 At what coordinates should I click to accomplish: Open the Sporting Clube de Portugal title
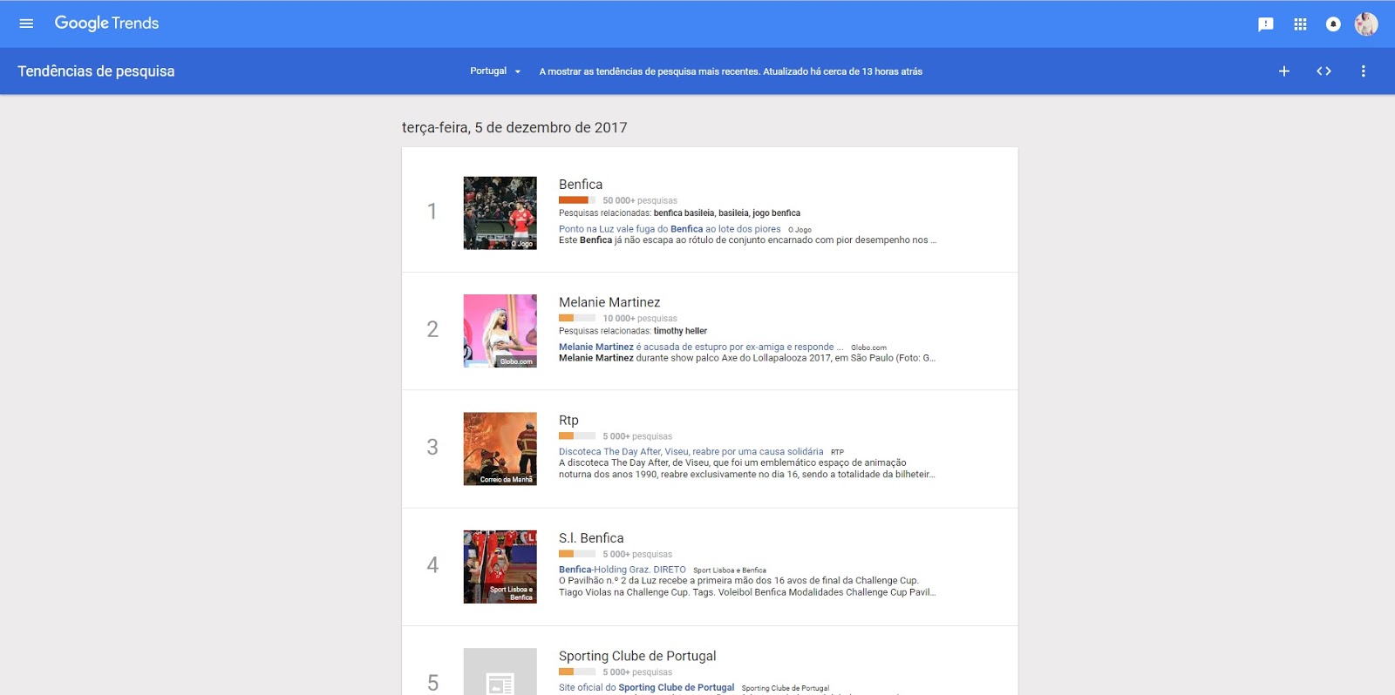tap(637, 656)
